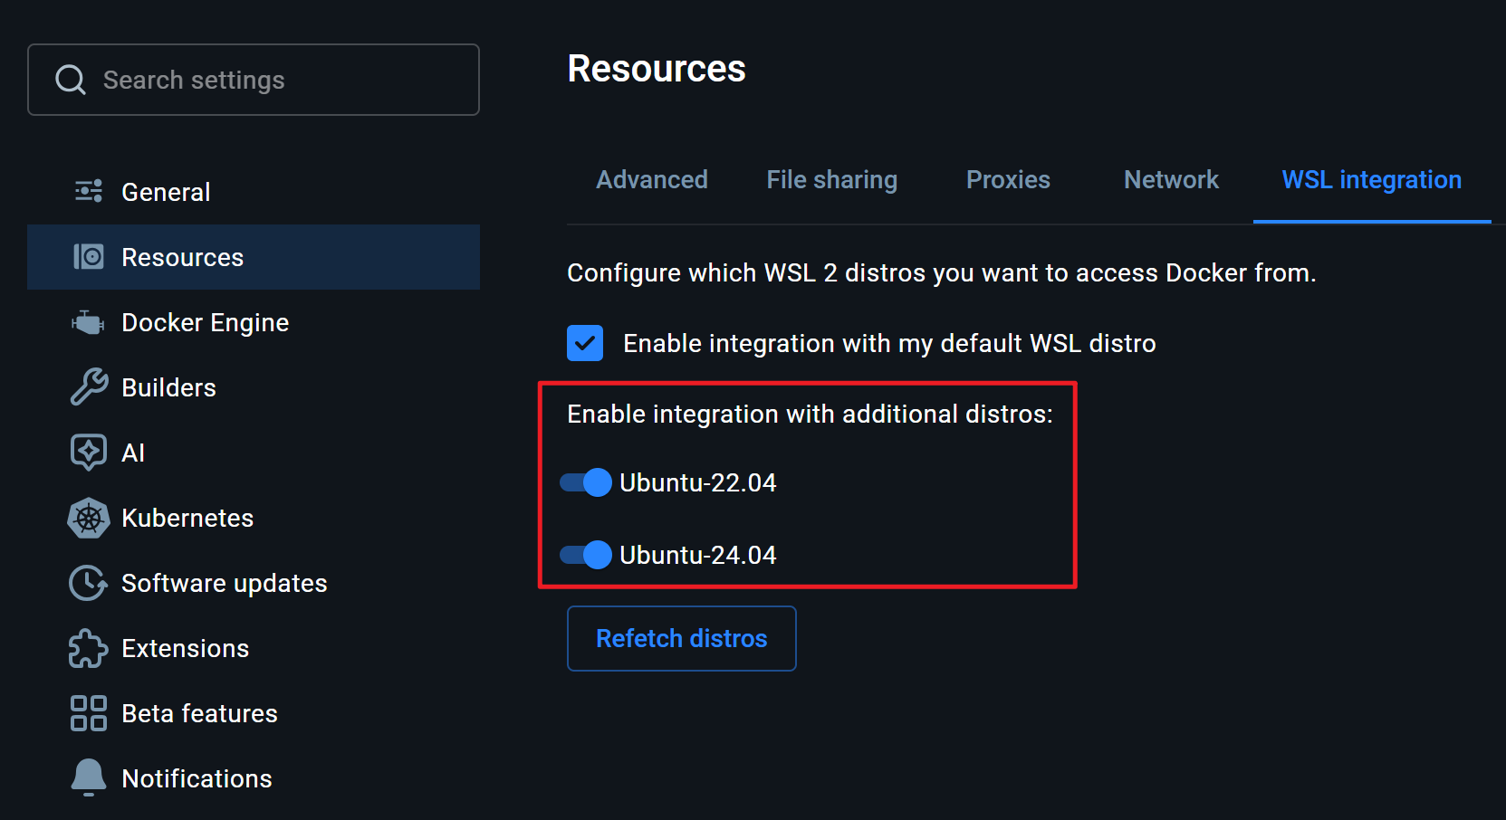The image size is (1506, 820).
Task: Select the Kubernetes helm wheel icon
Action: pos(88,518)
